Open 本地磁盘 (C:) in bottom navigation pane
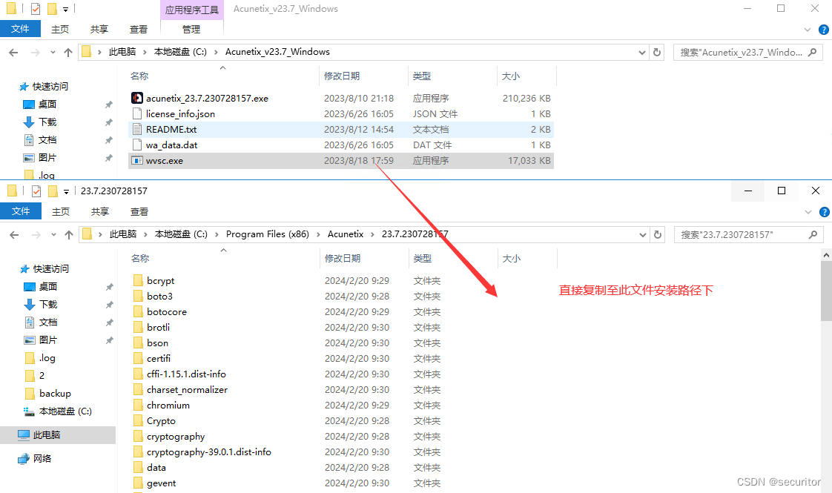Screen dimensions: 832x493 click(x=65, y=411)
